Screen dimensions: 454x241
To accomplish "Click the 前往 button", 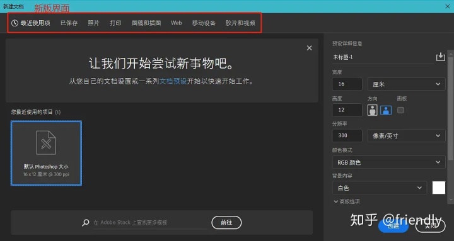I will click(x=226, y=223).
